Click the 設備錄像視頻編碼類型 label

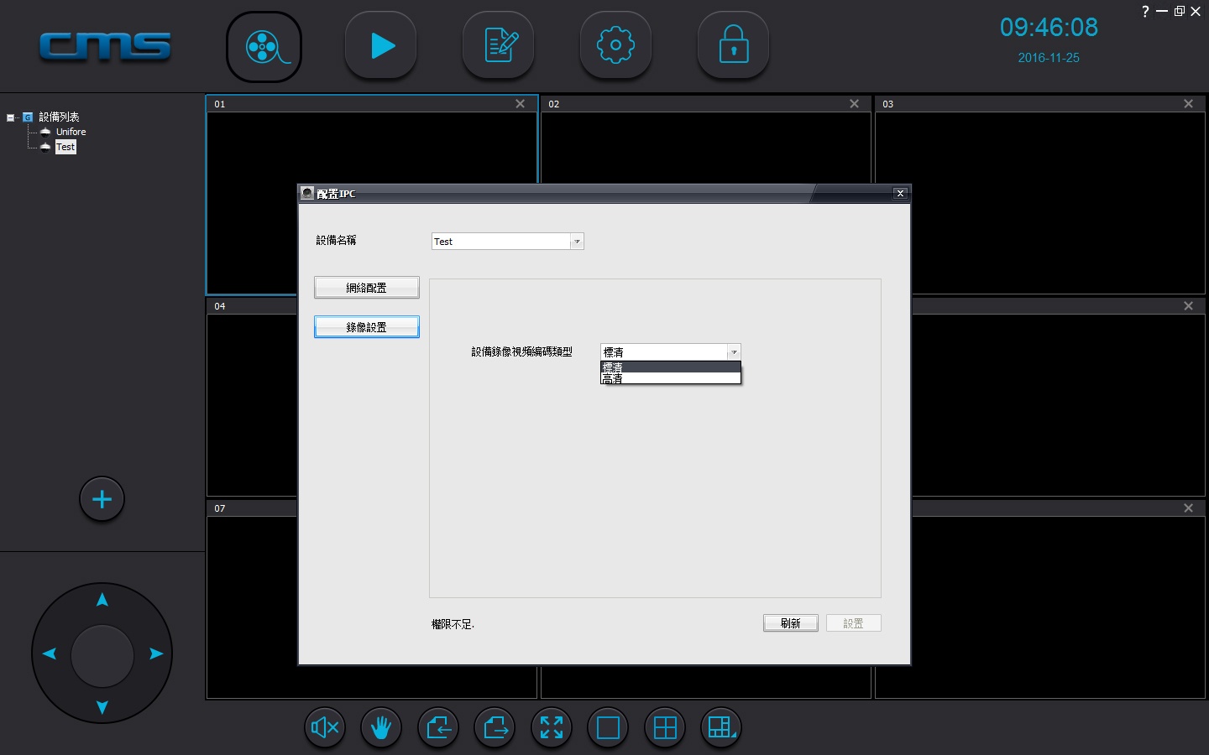[521, 351]
